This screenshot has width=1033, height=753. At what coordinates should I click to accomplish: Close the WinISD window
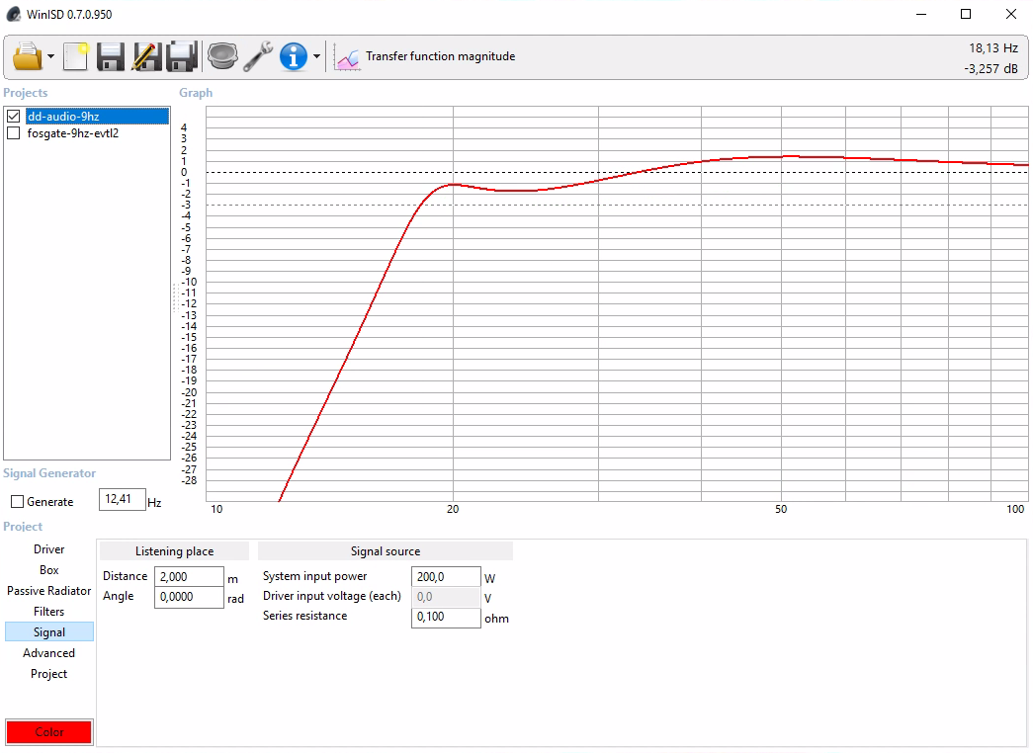(x=1010, y=14)
